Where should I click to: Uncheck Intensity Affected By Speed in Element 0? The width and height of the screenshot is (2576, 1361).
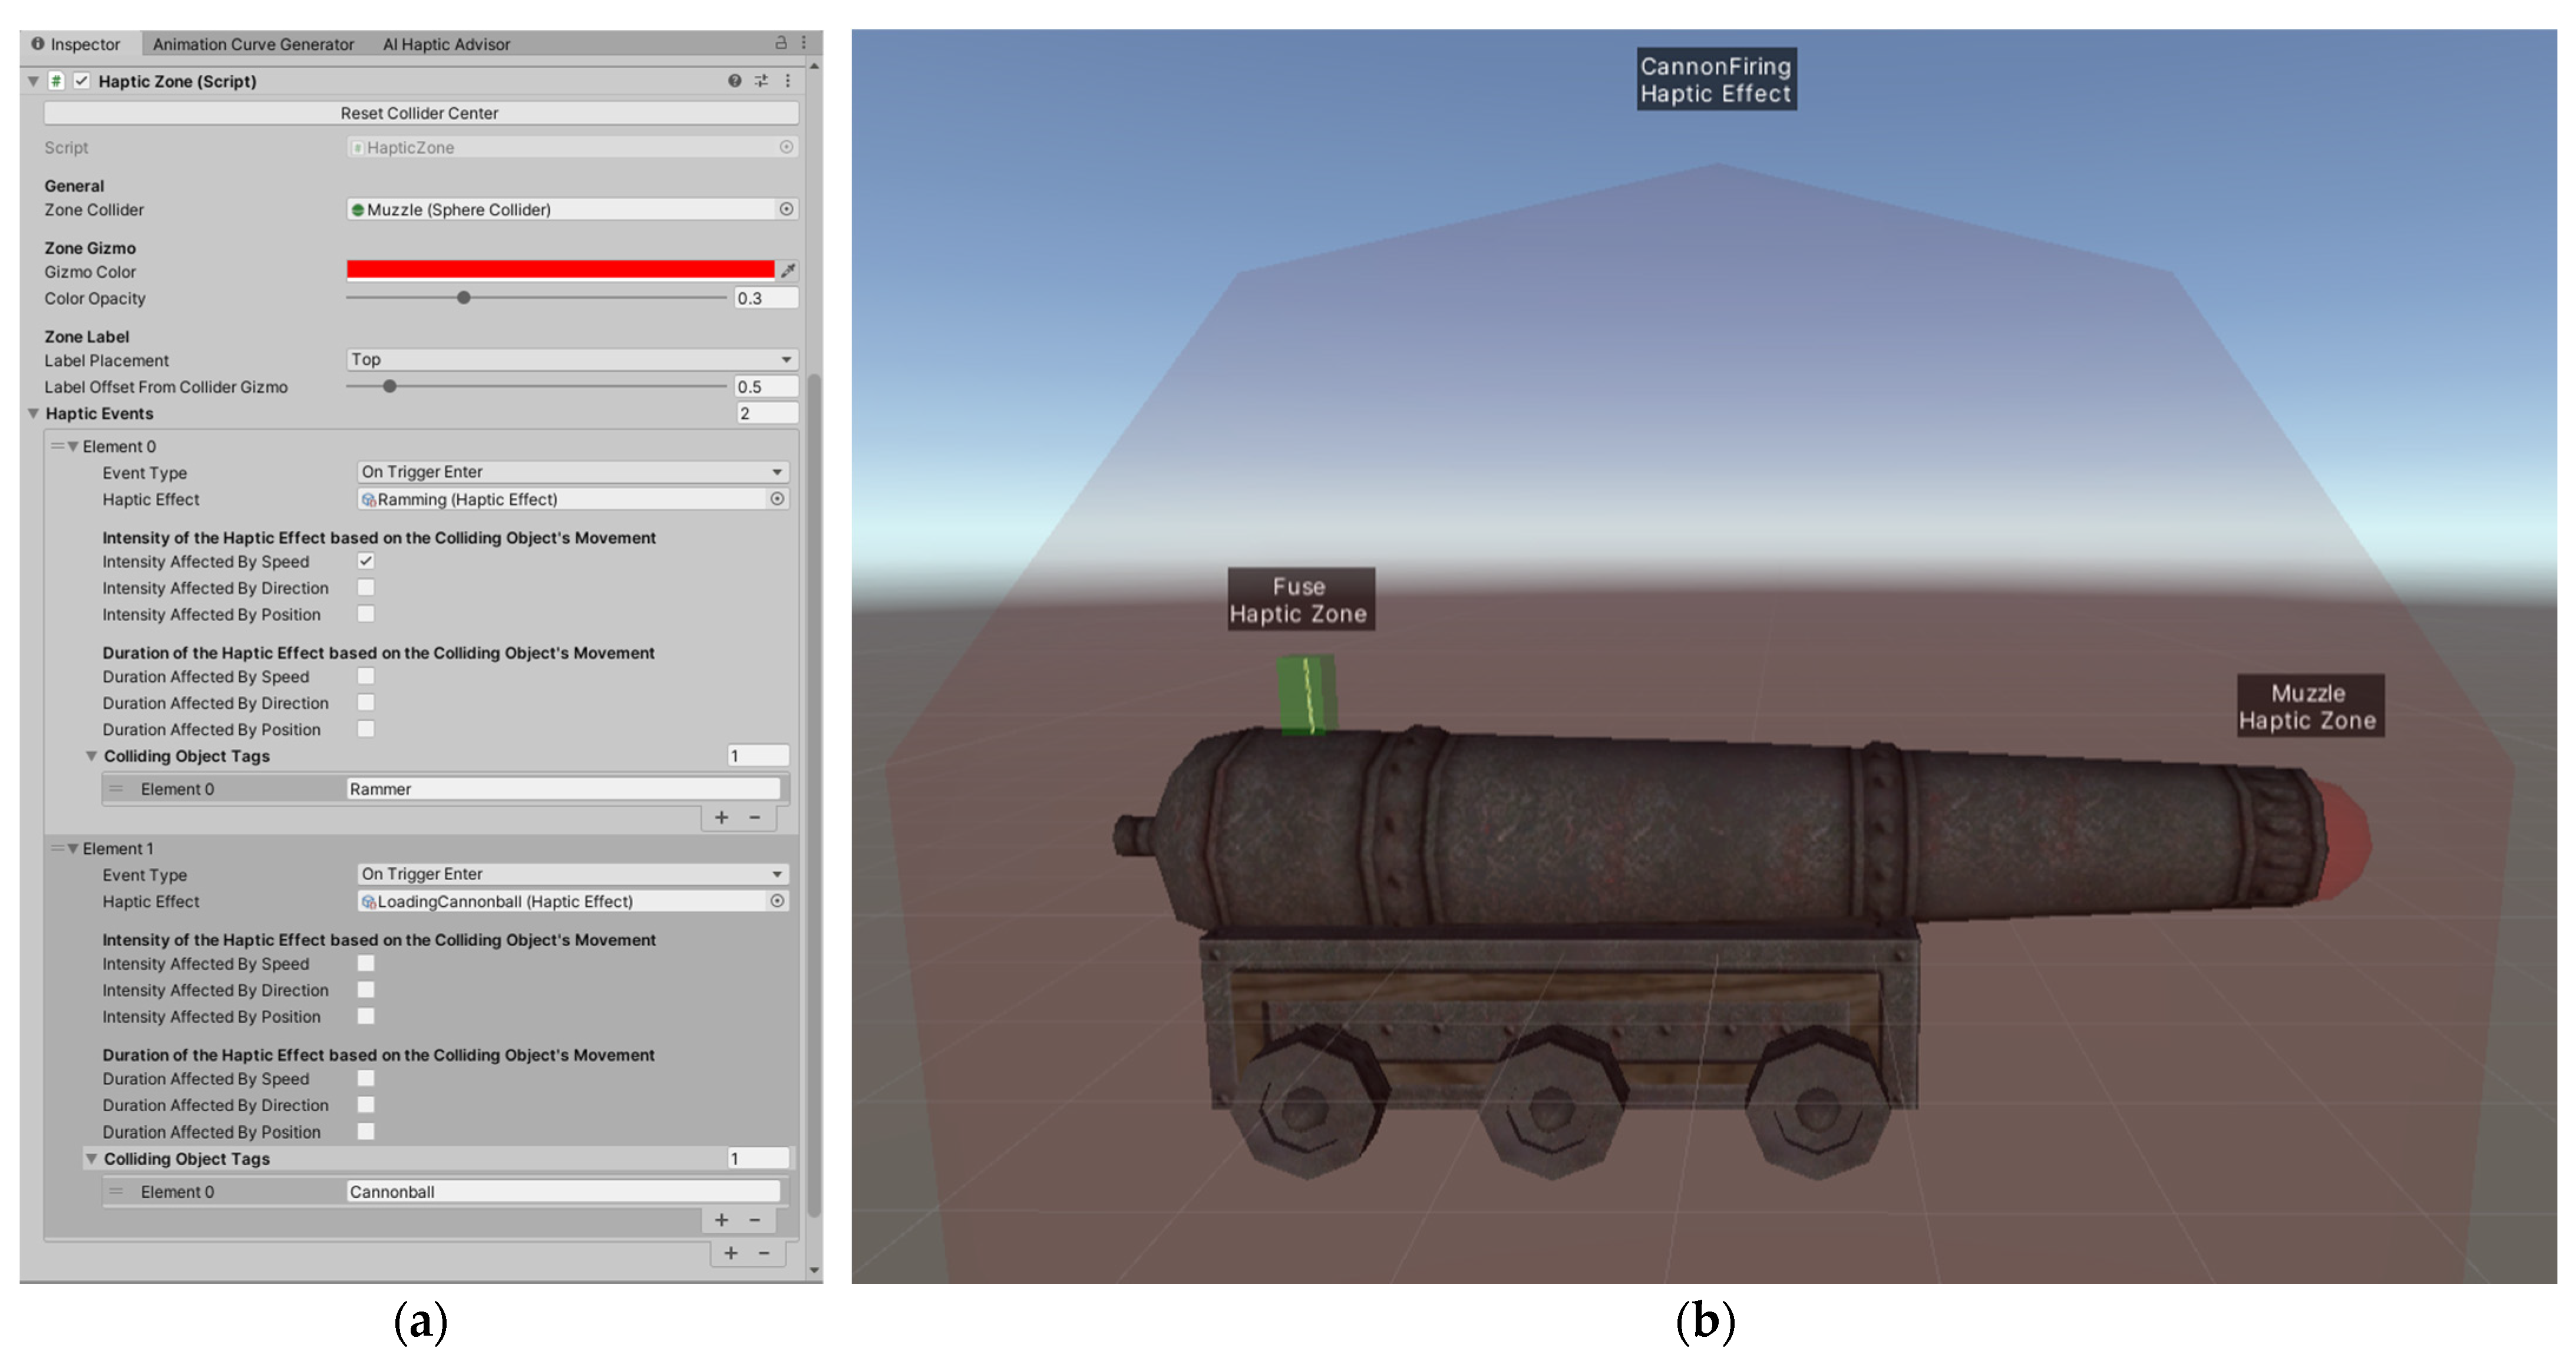click(366, 561)
